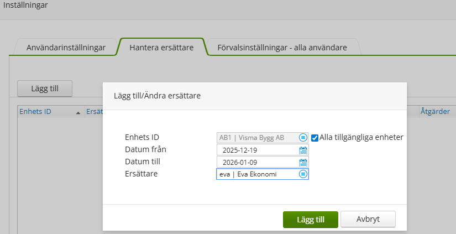
Task: Click the Inställningar page heading
Action: click(x=25, y=5)
